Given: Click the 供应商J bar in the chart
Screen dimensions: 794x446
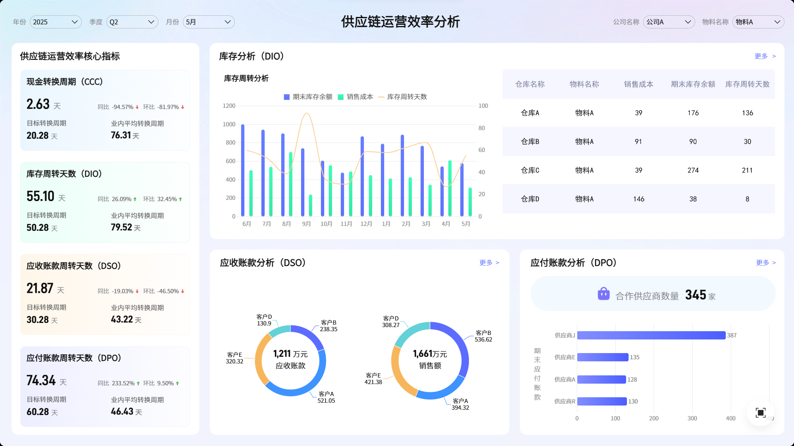Looking at the screenshot, I should [651, 335].
